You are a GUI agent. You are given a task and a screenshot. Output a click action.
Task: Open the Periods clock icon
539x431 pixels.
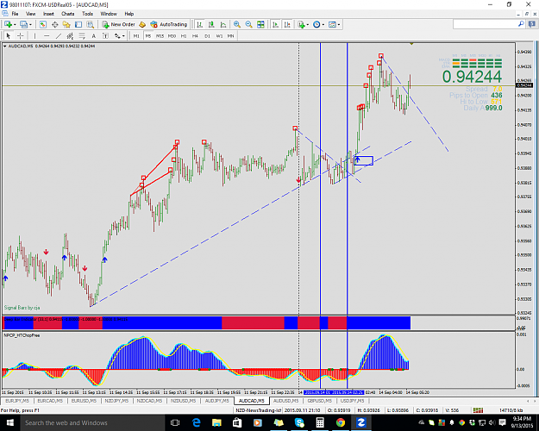click(317, 24)
